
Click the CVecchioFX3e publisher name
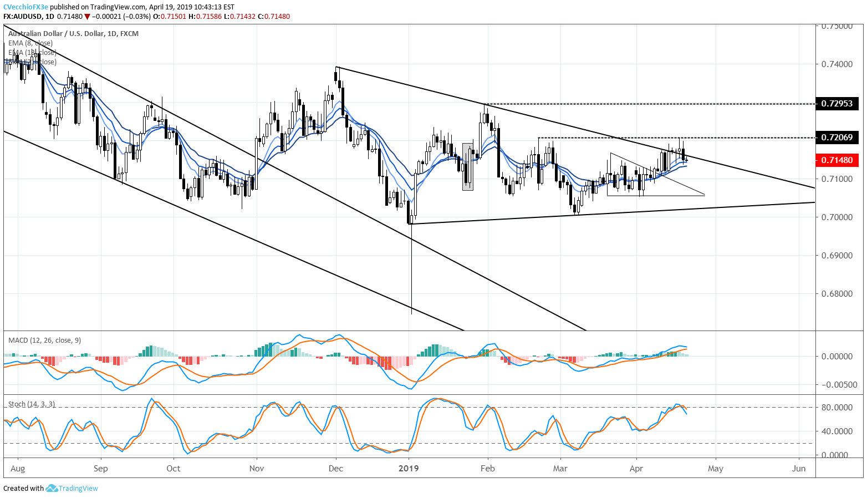pyautogui.click(x=25, y=7)
